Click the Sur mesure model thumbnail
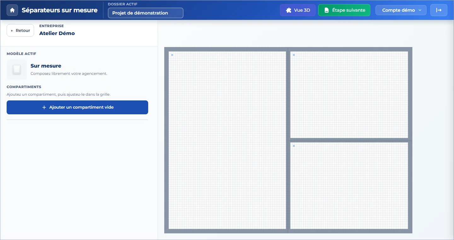 click(17, 69)
